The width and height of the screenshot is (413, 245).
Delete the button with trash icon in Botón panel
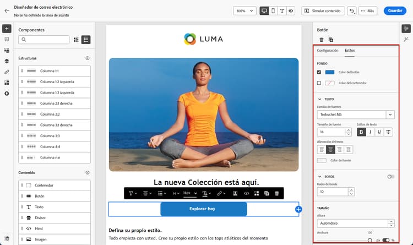point(322,40)
